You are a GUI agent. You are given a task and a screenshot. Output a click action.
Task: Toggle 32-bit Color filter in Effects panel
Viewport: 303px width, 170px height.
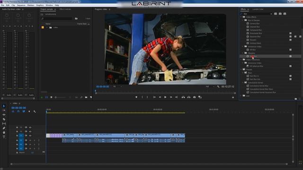pos(280,14)
